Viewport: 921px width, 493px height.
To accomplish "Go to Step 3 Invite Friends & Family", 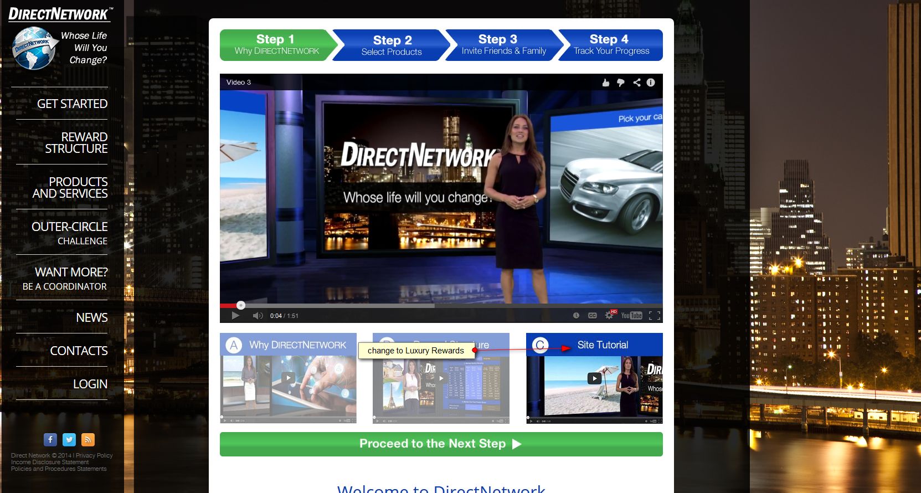I will [x=504, y=45].
